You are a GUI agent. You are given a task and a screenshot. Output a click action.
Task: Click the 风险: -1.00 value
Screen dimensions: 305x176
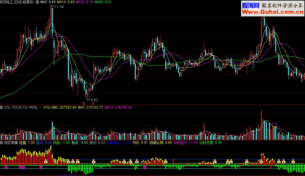[x=61, y=143]
